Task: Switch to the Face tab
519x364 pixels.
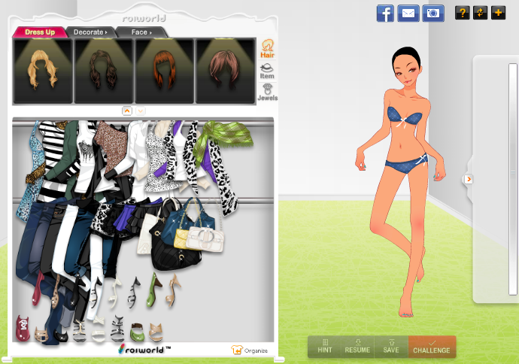Action: [142, 32]
